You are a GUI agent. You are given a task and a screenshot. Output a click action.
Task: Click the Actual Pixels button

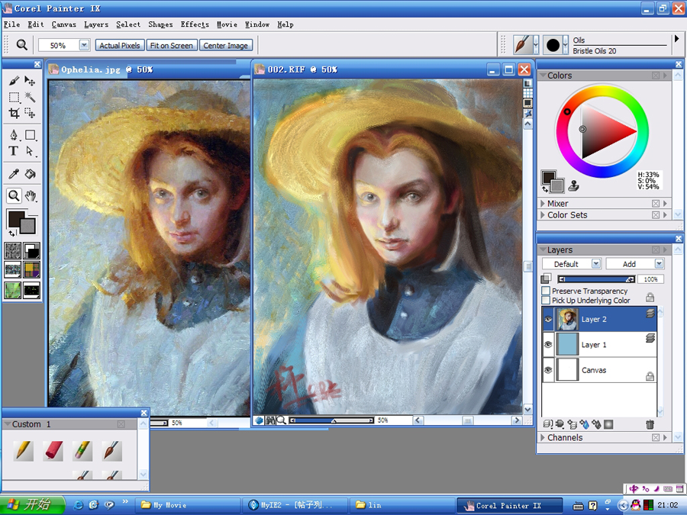click(x=120, y=45)
